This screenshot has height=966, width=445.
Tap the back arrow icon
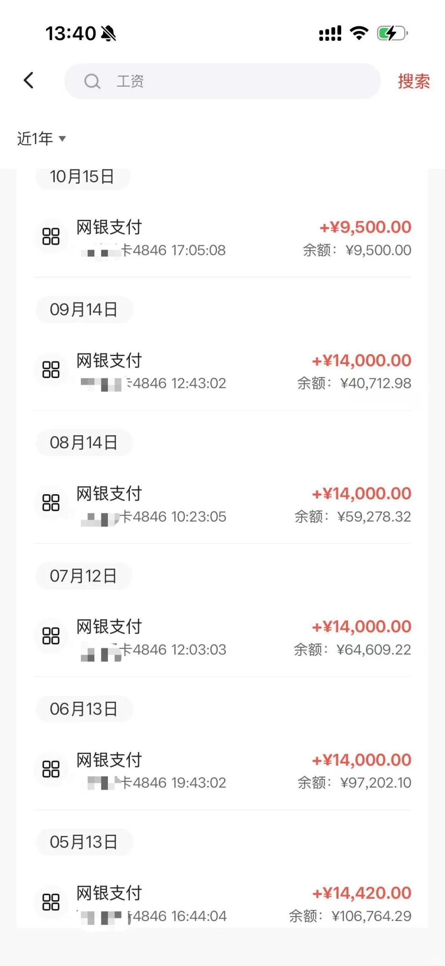tap(28, 80)
